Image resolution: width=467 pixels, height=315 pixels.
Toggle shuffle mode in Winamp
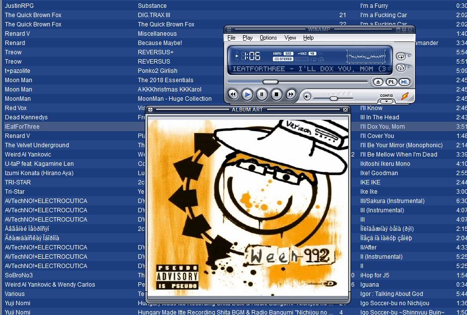click(401, 68)
